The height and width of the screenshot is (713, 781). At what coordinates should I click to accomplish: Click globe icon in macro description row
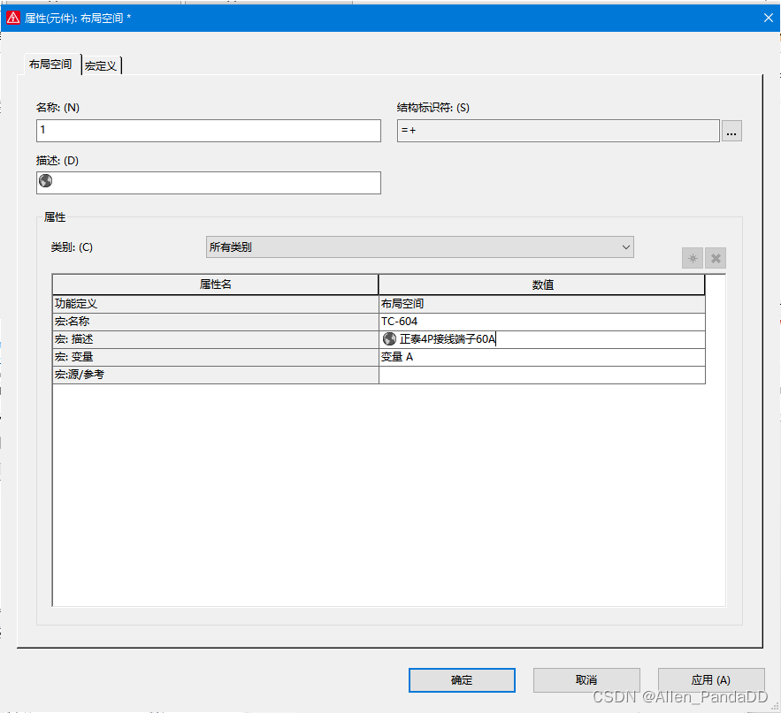(x=389, y=339)
